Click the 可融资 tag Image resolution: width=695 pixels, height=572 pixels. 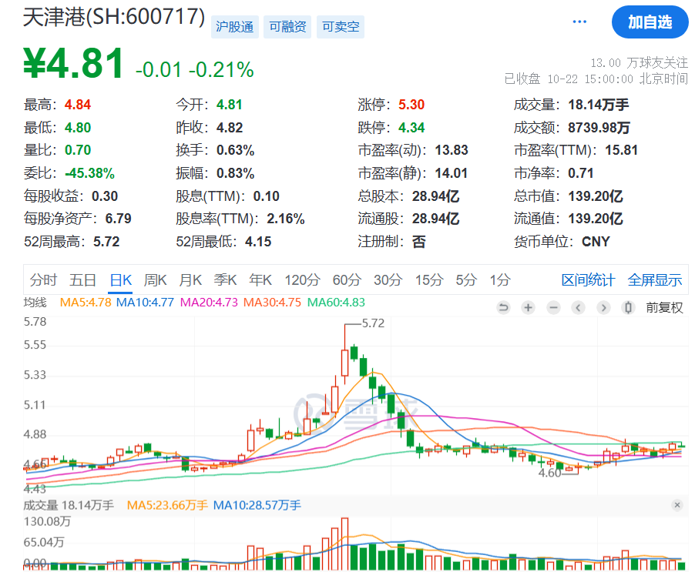coord(287,27)
